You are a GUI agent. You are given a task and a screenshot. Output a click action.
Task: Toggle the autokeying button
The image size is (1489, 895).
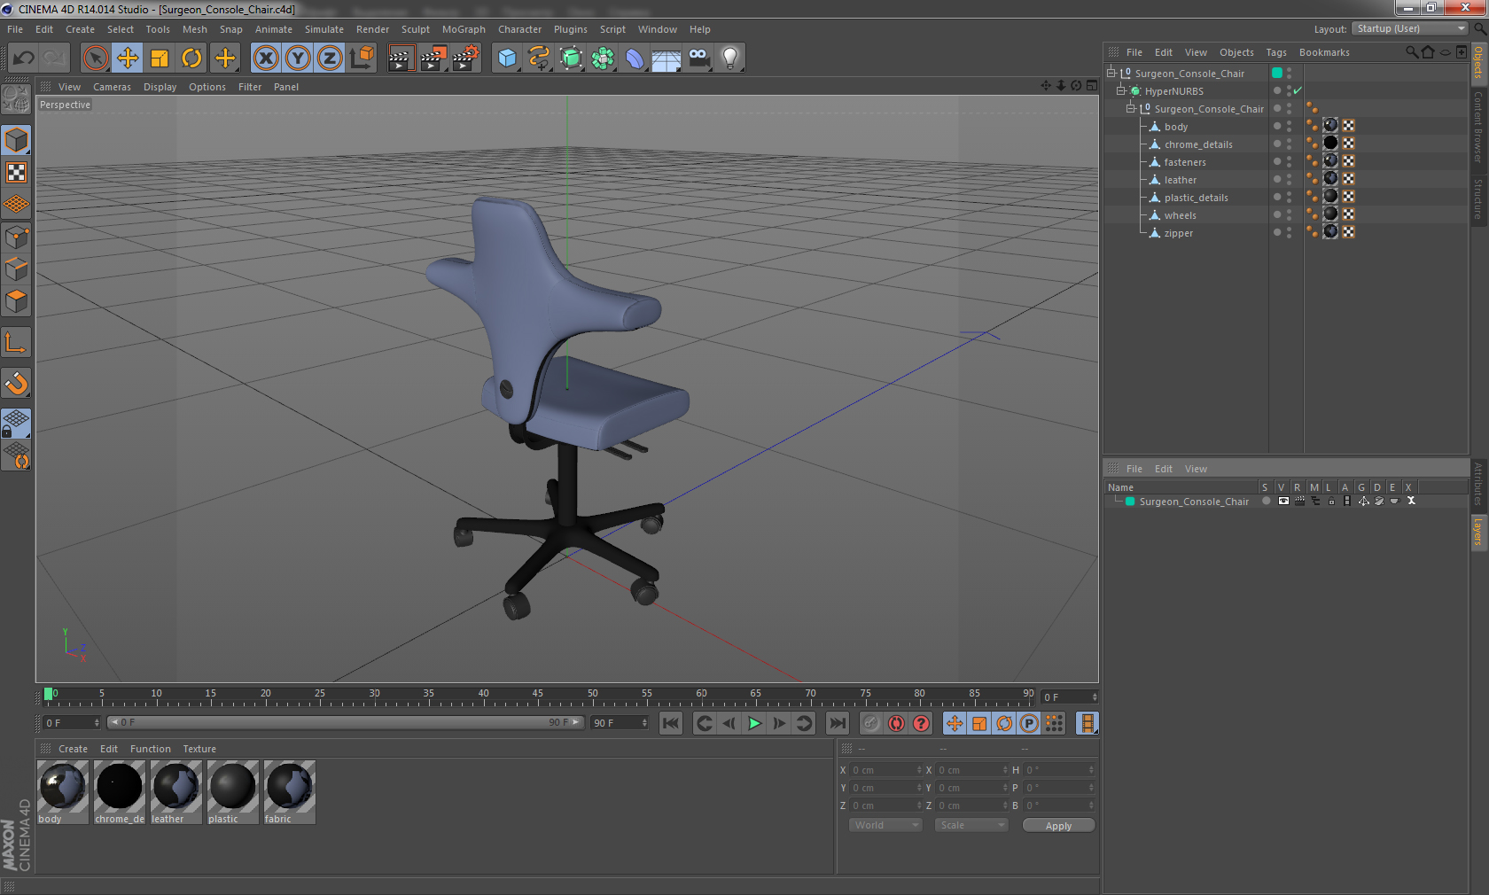click(x=896, y=723)
